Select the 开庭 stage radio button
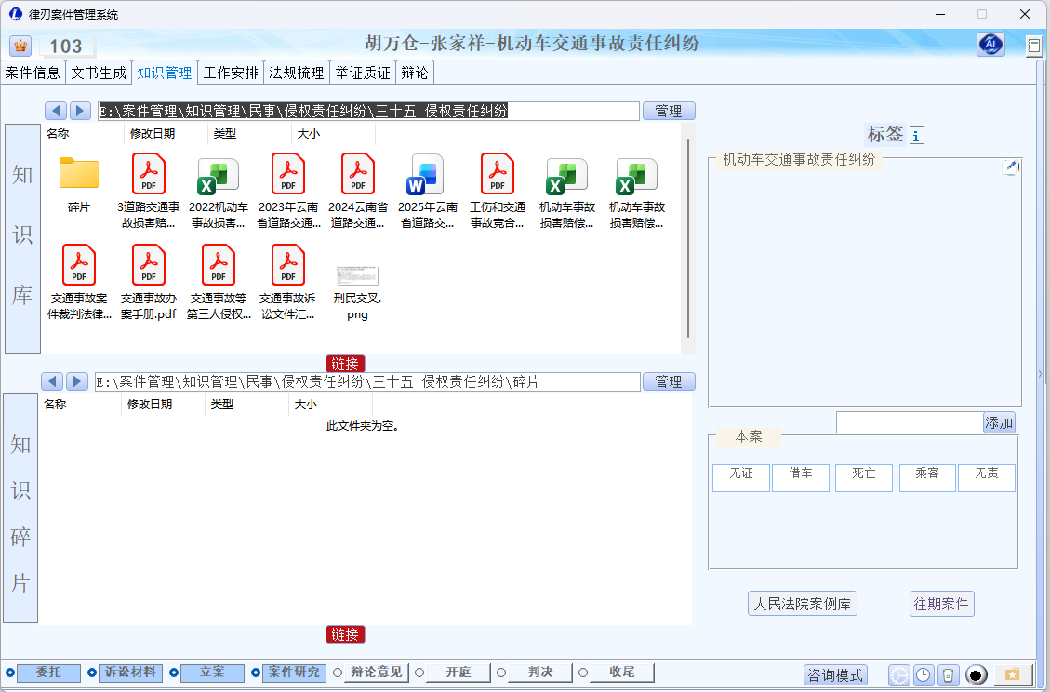This screenshot has height=692, width=1050. pos(419,672)
